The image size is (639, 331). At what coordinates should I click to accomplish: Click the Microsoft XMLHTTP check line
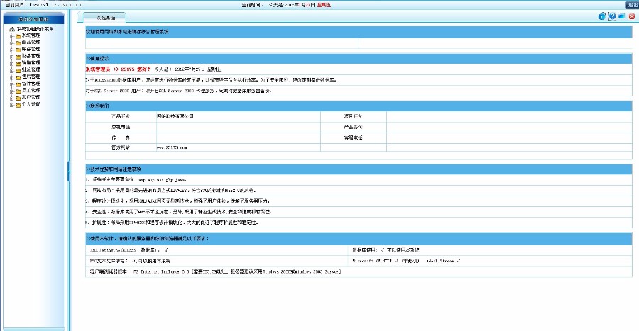[x=406, y=261]
